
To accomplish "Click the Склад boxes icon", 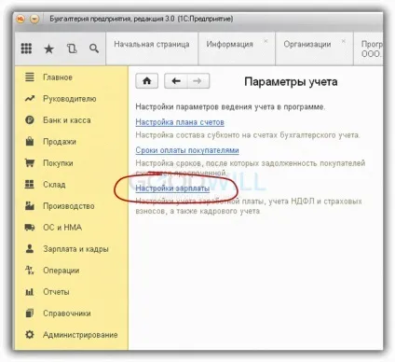I will [30, 185].
